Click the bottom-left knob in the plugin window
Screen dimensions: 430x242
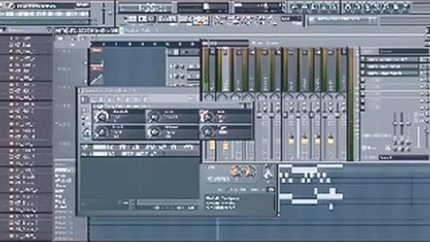coord(101,132)
